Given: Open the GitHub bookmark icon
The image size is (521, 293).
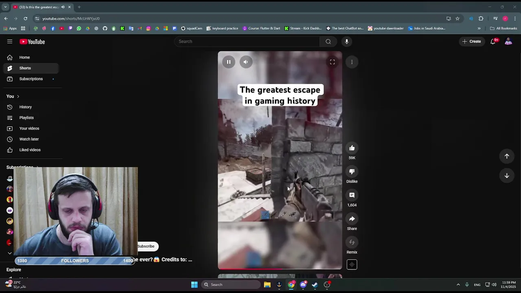Looking at the screenshot, I should [105, 28].
